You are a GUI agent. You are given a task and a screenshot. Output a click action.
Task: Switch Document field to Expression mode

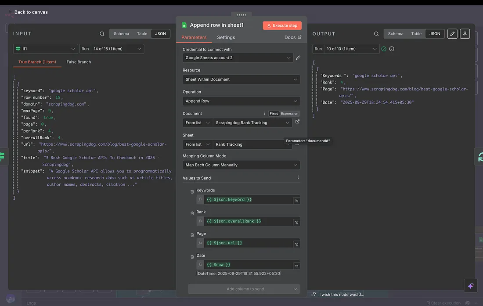pyautogui.click(x=290, y=114)
